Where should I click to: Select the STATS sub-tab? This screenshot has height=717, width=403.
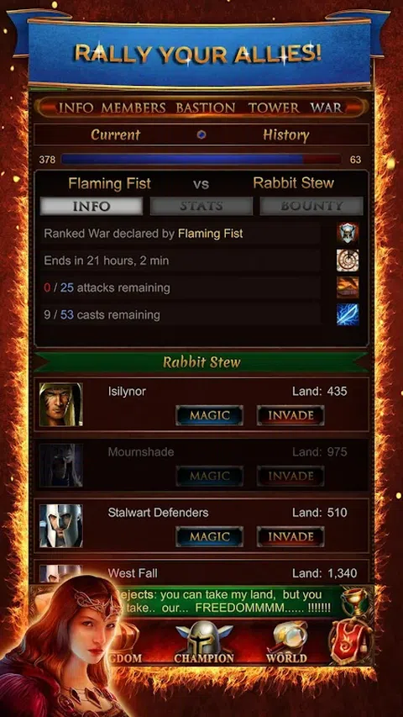(x=201, y=206)
